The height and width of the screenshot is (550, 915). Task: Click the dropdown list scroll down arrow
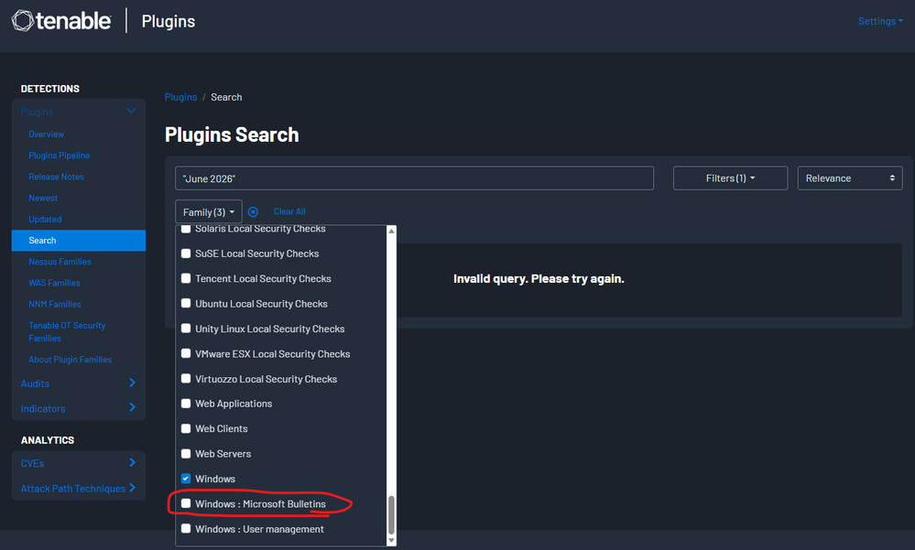coord(392,541)
